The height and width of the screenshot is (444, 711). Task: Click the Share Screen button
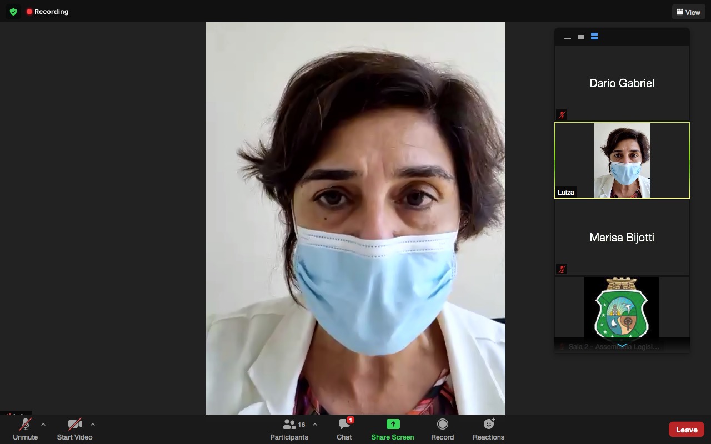coord(393,429)
